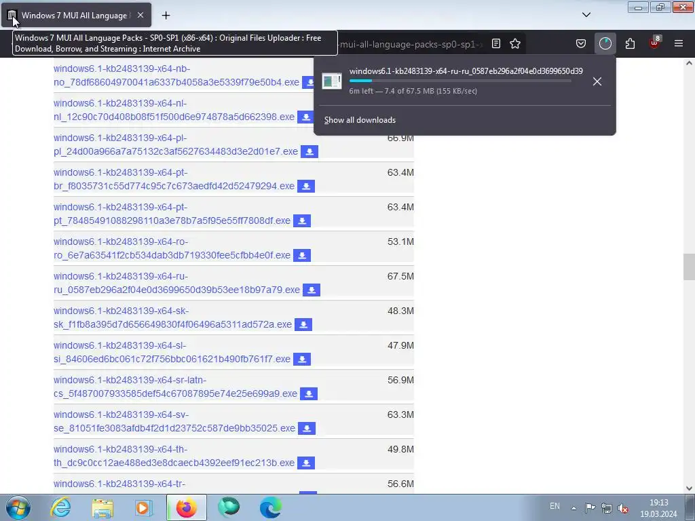Open link windows6.1-kb2483139-x64-pt-br exe
Viewport: 695px width, 521px height.
pos(174,179)
